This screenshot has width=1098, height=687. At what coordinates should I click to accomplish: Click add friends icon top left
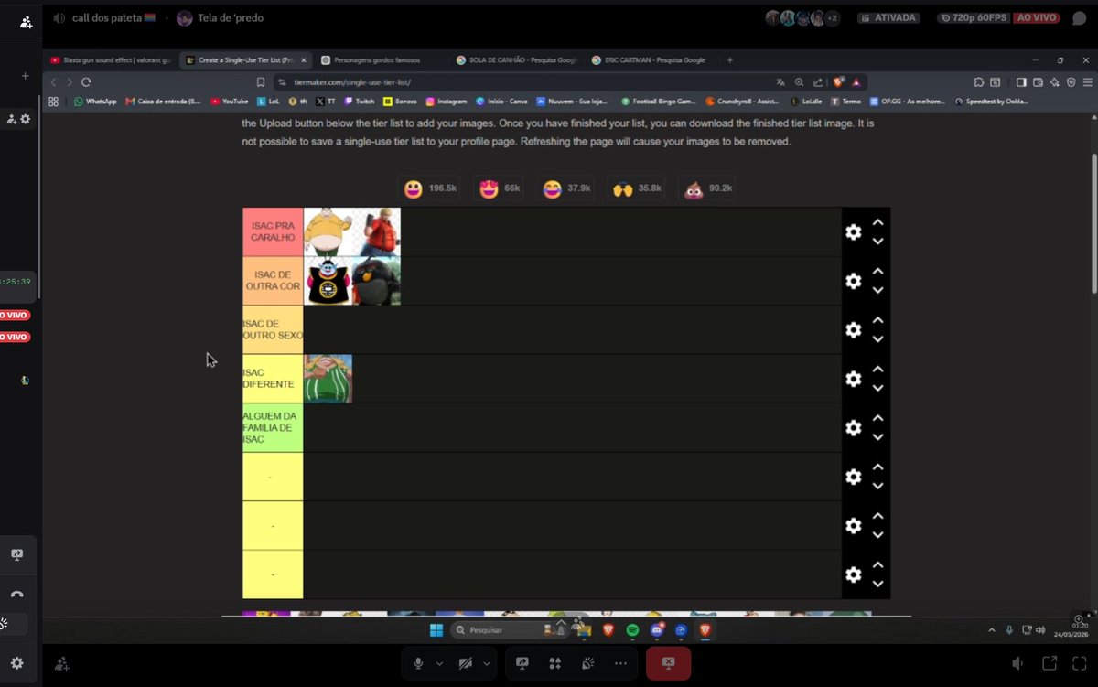26,22
